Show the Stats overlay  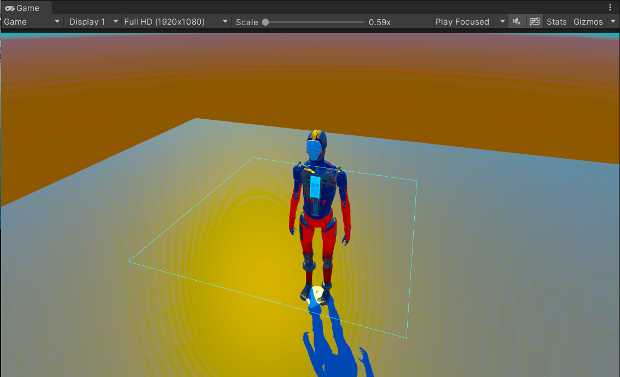(x=557, y=22)
